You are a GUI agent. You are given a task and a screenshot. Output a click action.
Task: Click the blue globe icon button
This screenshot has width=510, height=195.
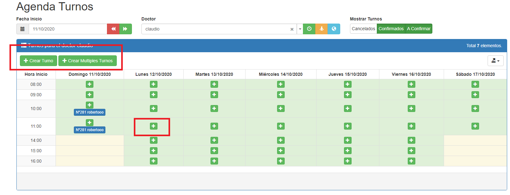(x=334, y=29)
